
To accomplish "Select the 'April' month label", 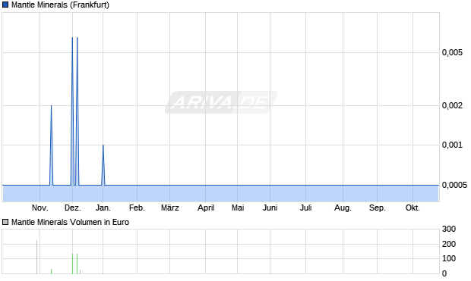I will pyautogui.click(x=206, y=208).
